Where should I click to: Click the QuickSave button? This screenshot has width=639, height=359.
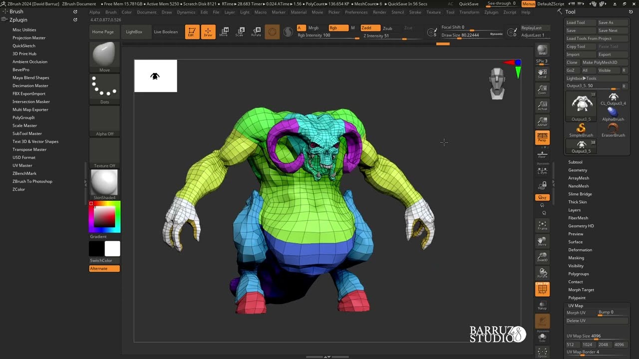click(x=469, y=4)
